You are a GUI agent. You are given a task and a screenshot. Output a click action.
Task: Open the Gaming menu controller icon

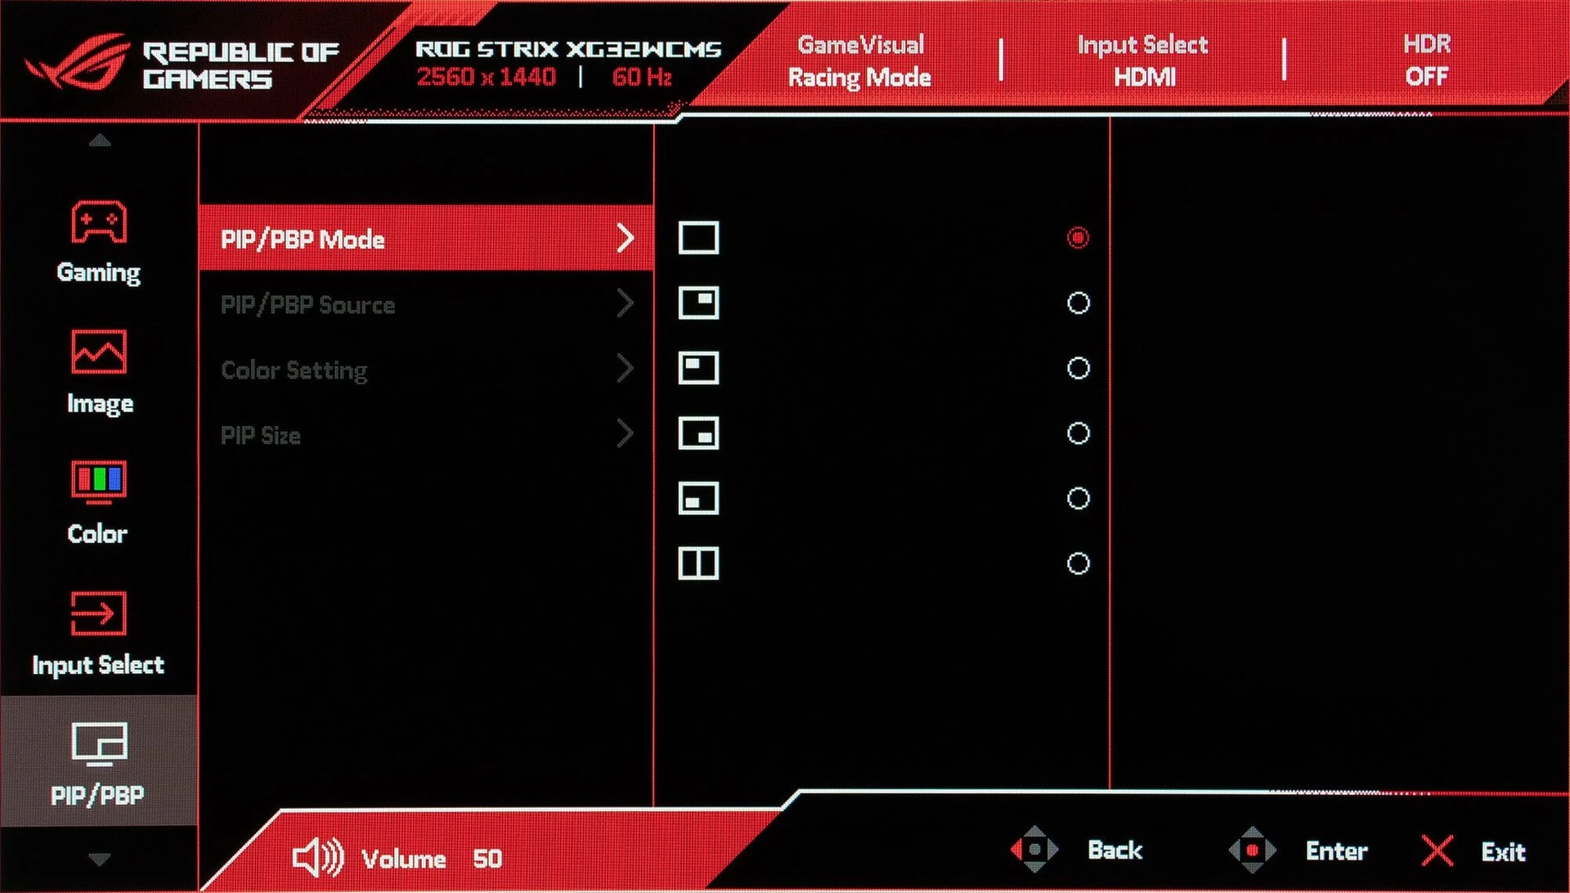(x=99, y=222)
